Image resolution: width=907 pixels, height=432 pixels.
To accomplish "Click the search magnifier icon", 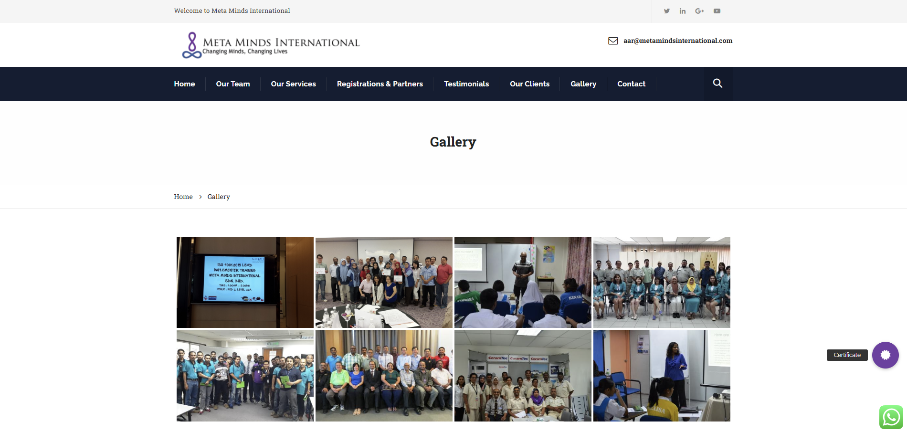I will point(717,84).
